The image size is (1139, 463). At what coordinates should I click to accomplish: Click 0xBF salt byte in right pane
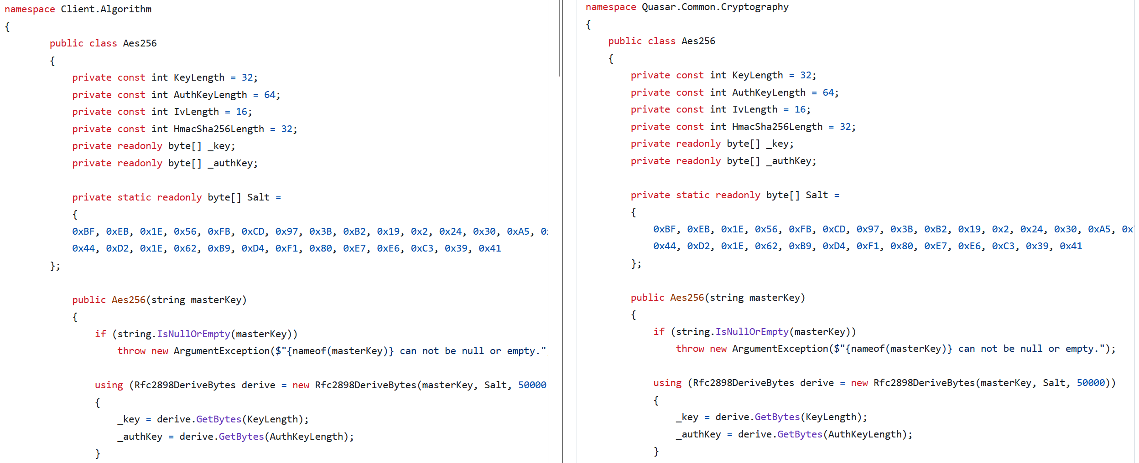tap(665, 229)
